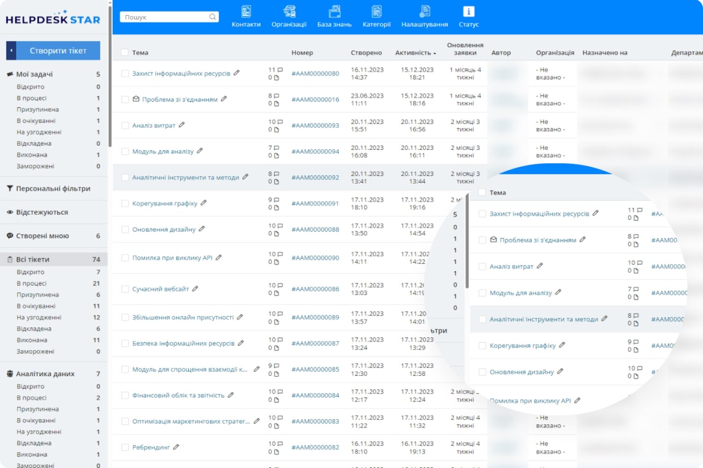Open the Контакти icon in top toolbar
This screenshot has width=703, height=468.
pyautogui.click(x=246, y=12)
